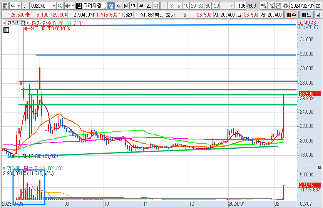This screenshot has height=208, width=323.
Task: Switch to 주 weekly chart period
Action: click(x=119, y=6)
